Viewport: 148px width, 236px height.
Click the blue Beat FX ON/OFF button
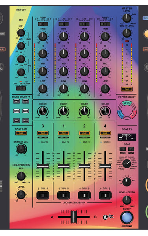[x=127, y=218]
